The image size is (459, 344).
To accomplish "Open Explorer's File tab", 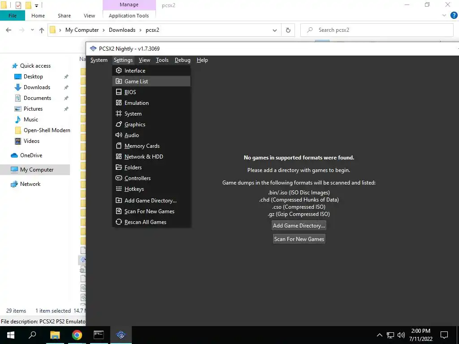I will (13, 16).
